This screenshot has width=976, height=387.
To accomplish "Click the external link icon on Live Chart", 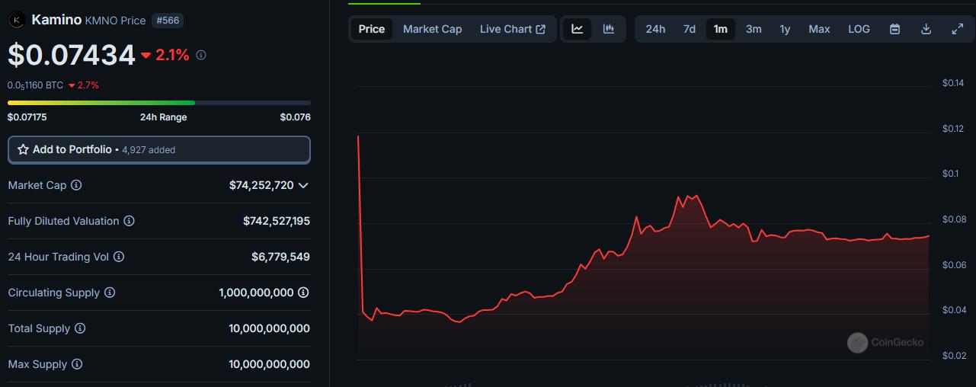I will coord(541,29).
